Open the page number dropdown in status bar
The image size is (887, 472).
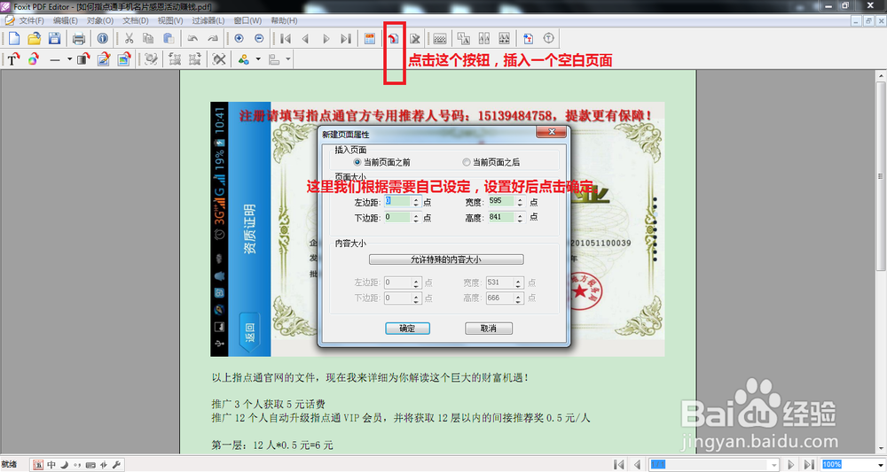pos(774,464)
